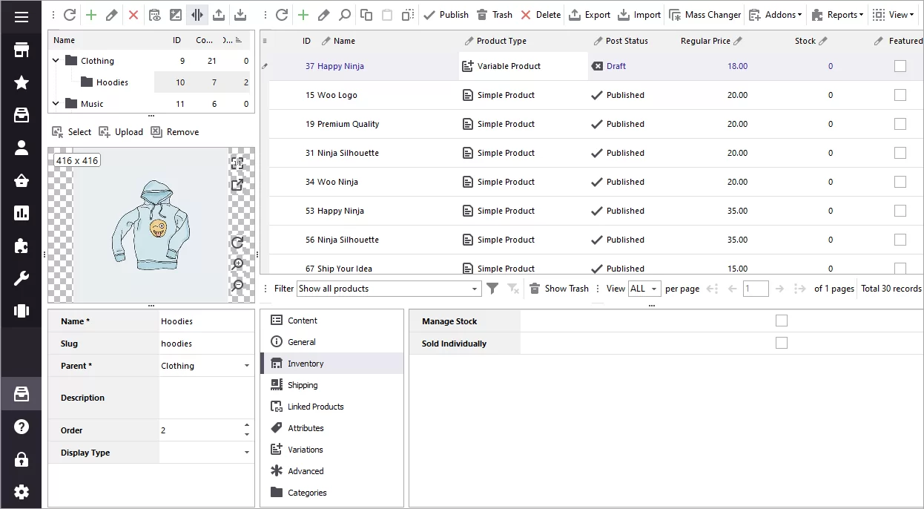Check the Sold Individually checkbox
Screen dimensions: 924x509
click(x=781, y=343)
